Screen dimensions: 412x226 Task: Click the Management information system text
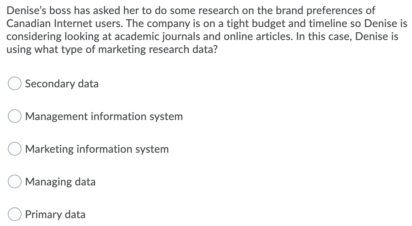[x=104, y=116]
